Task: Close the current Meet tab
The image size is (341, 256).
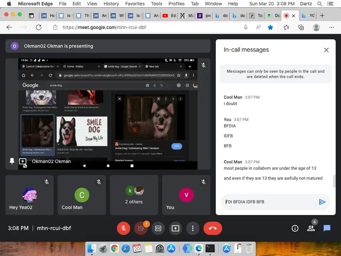Action: [293, 16]
